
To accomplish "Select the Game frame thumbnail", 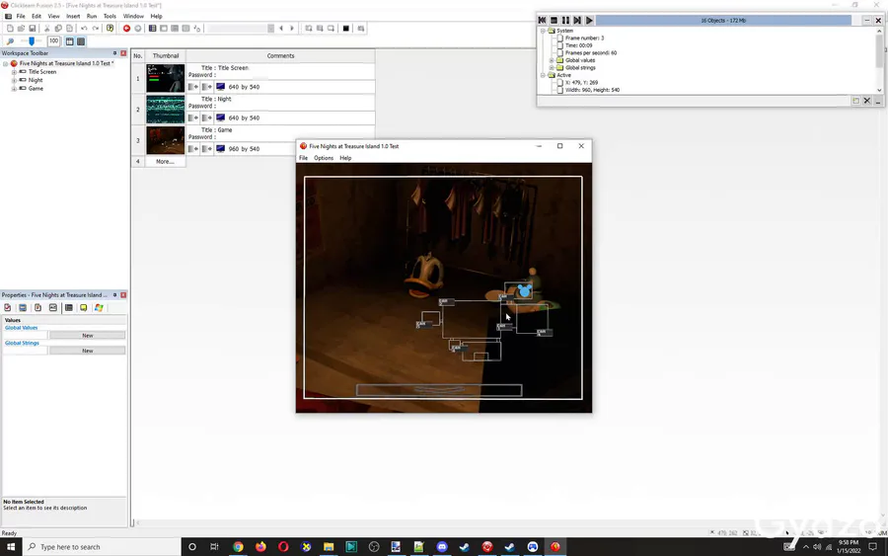I will point(166,140).
